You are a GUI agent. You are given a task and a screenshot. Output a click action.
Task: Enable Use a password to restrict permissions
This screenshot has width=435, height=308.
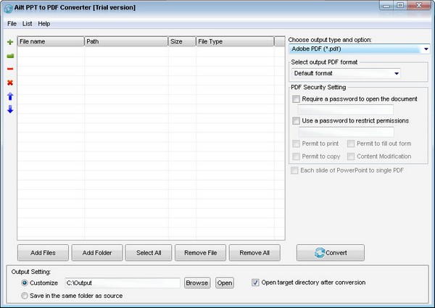296,120
